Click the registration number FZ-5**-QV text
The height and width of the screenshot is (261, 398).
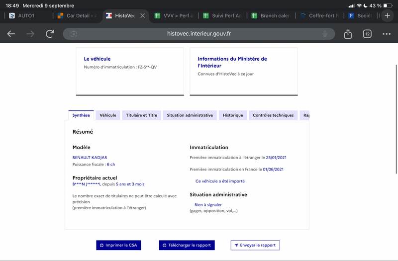[x=147, y=67]
